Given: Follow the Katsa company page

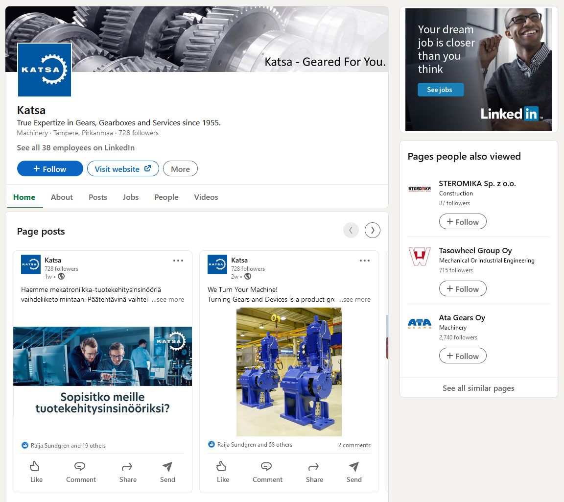Looking at the screenshot, I should (50, 169).
